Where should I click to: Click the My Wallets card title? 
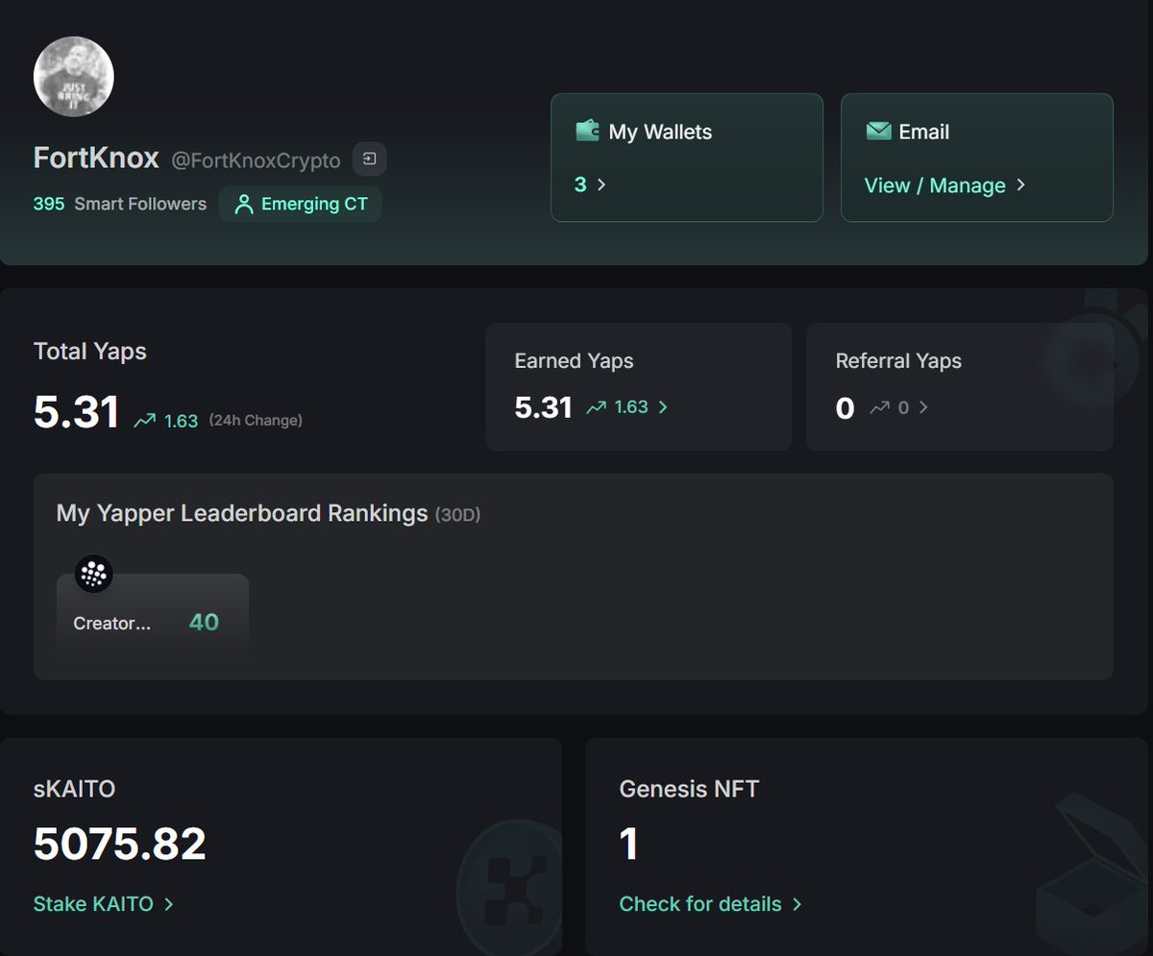coord(660,132)
